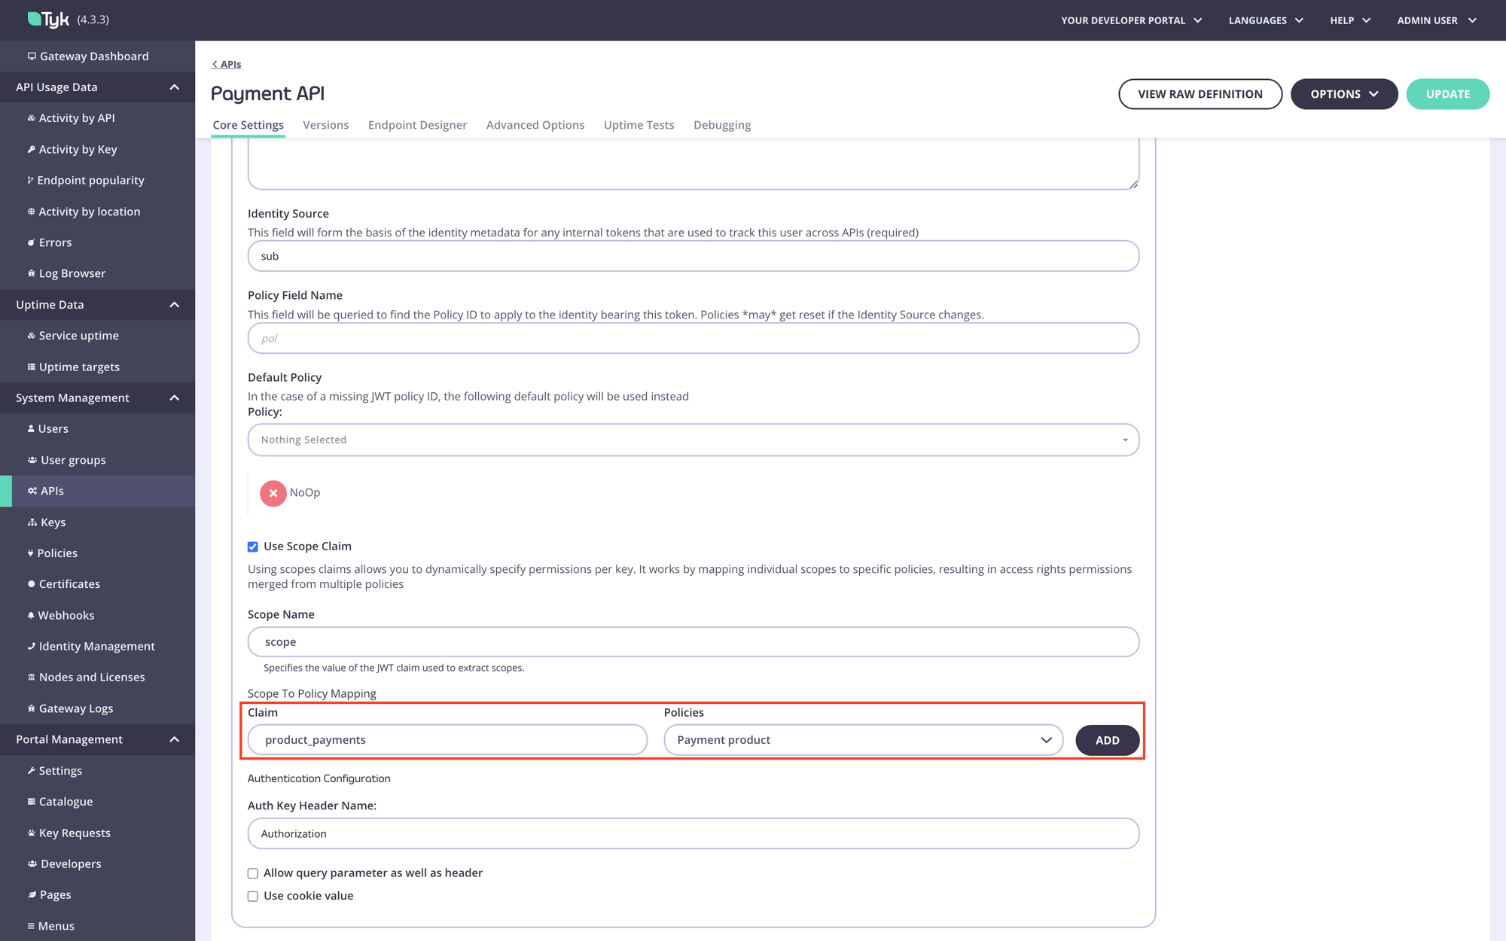Click the UPDATE button
Image resolution: width=1506 pixels, height=941 pixels.
point(1447,93)
